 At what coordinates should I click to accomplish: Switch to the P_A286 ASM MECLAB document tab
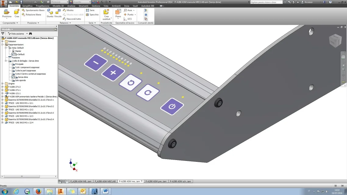point(105,181)
